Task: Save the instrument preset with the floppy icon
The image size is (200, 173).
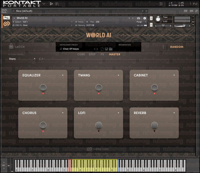Action: (106, 49)
